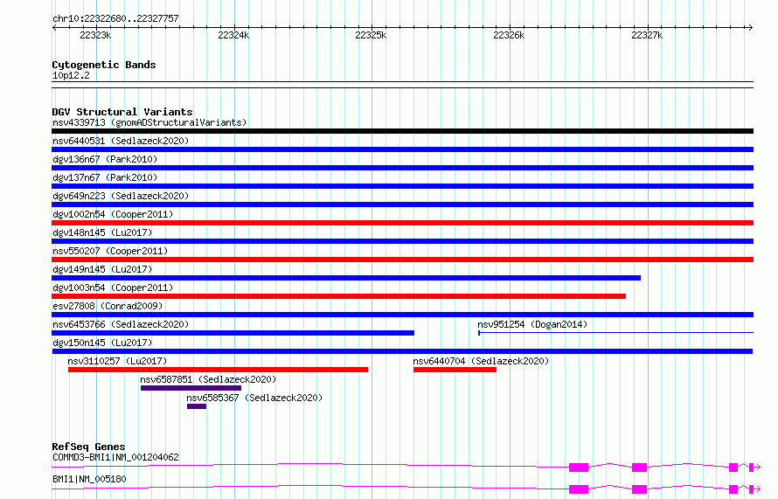Click the small purple nsv6585367 bar

coord(197,406)
